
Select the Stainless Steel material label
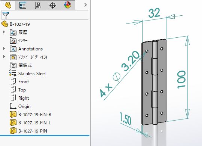coord(32,74)
